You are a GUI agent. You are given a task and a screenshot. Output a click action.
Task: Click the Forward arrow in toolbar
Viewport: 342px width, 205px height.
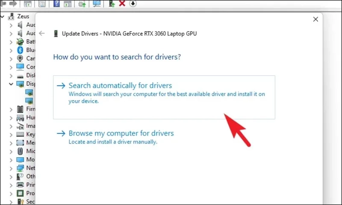pyautogui.click(x=13, y=3)
